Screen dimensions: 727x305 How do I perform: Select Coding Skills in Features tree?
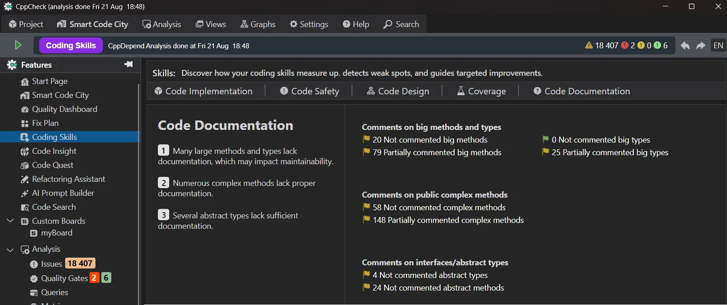69,137
